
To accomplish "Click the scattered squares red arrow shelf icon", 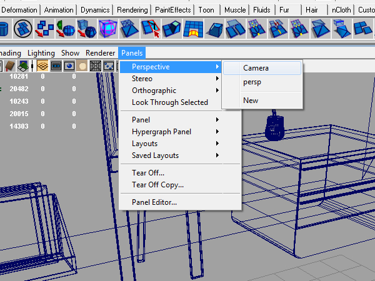I will (44, 29).
